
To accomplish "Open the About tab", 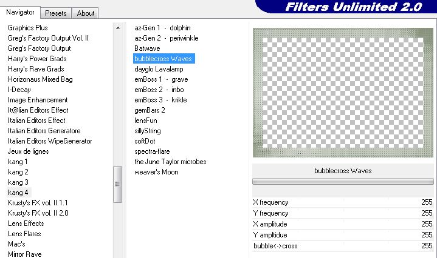I will tap(85, 13).
